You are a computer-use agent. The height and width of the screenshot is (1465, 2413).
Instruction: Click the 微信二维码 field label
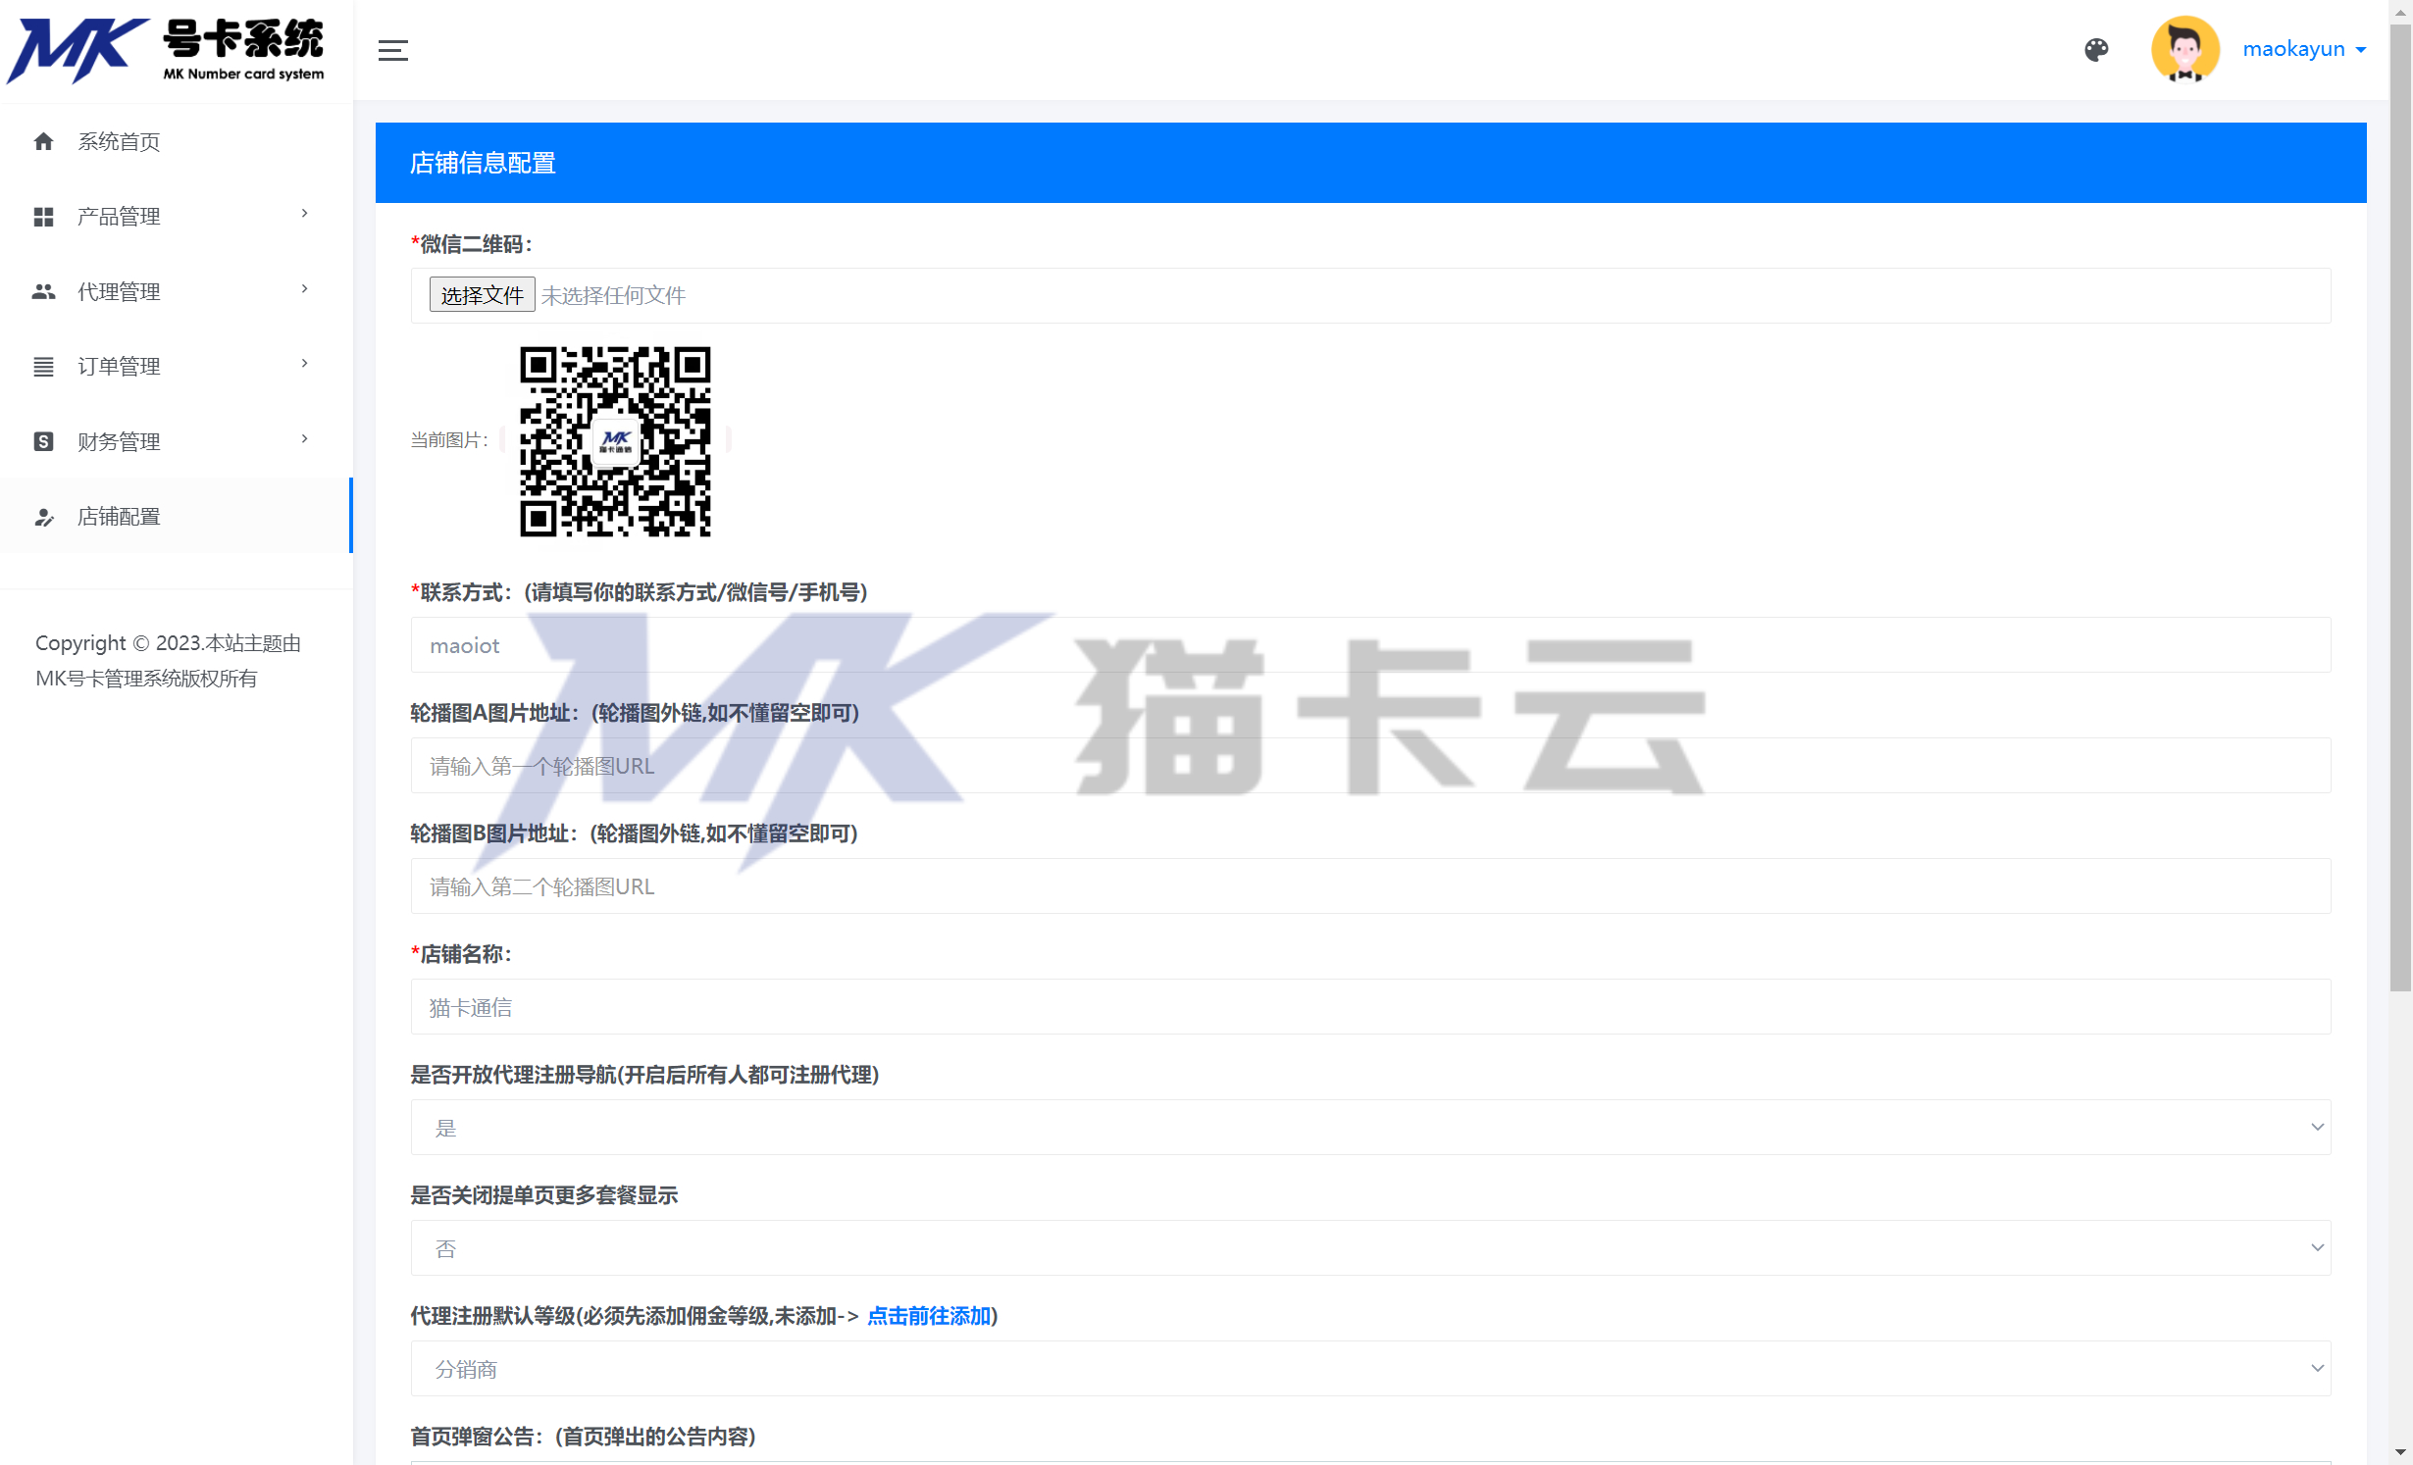coord(471,244)
